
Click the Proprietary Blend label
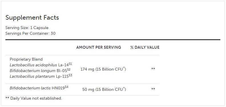[26, 59]
